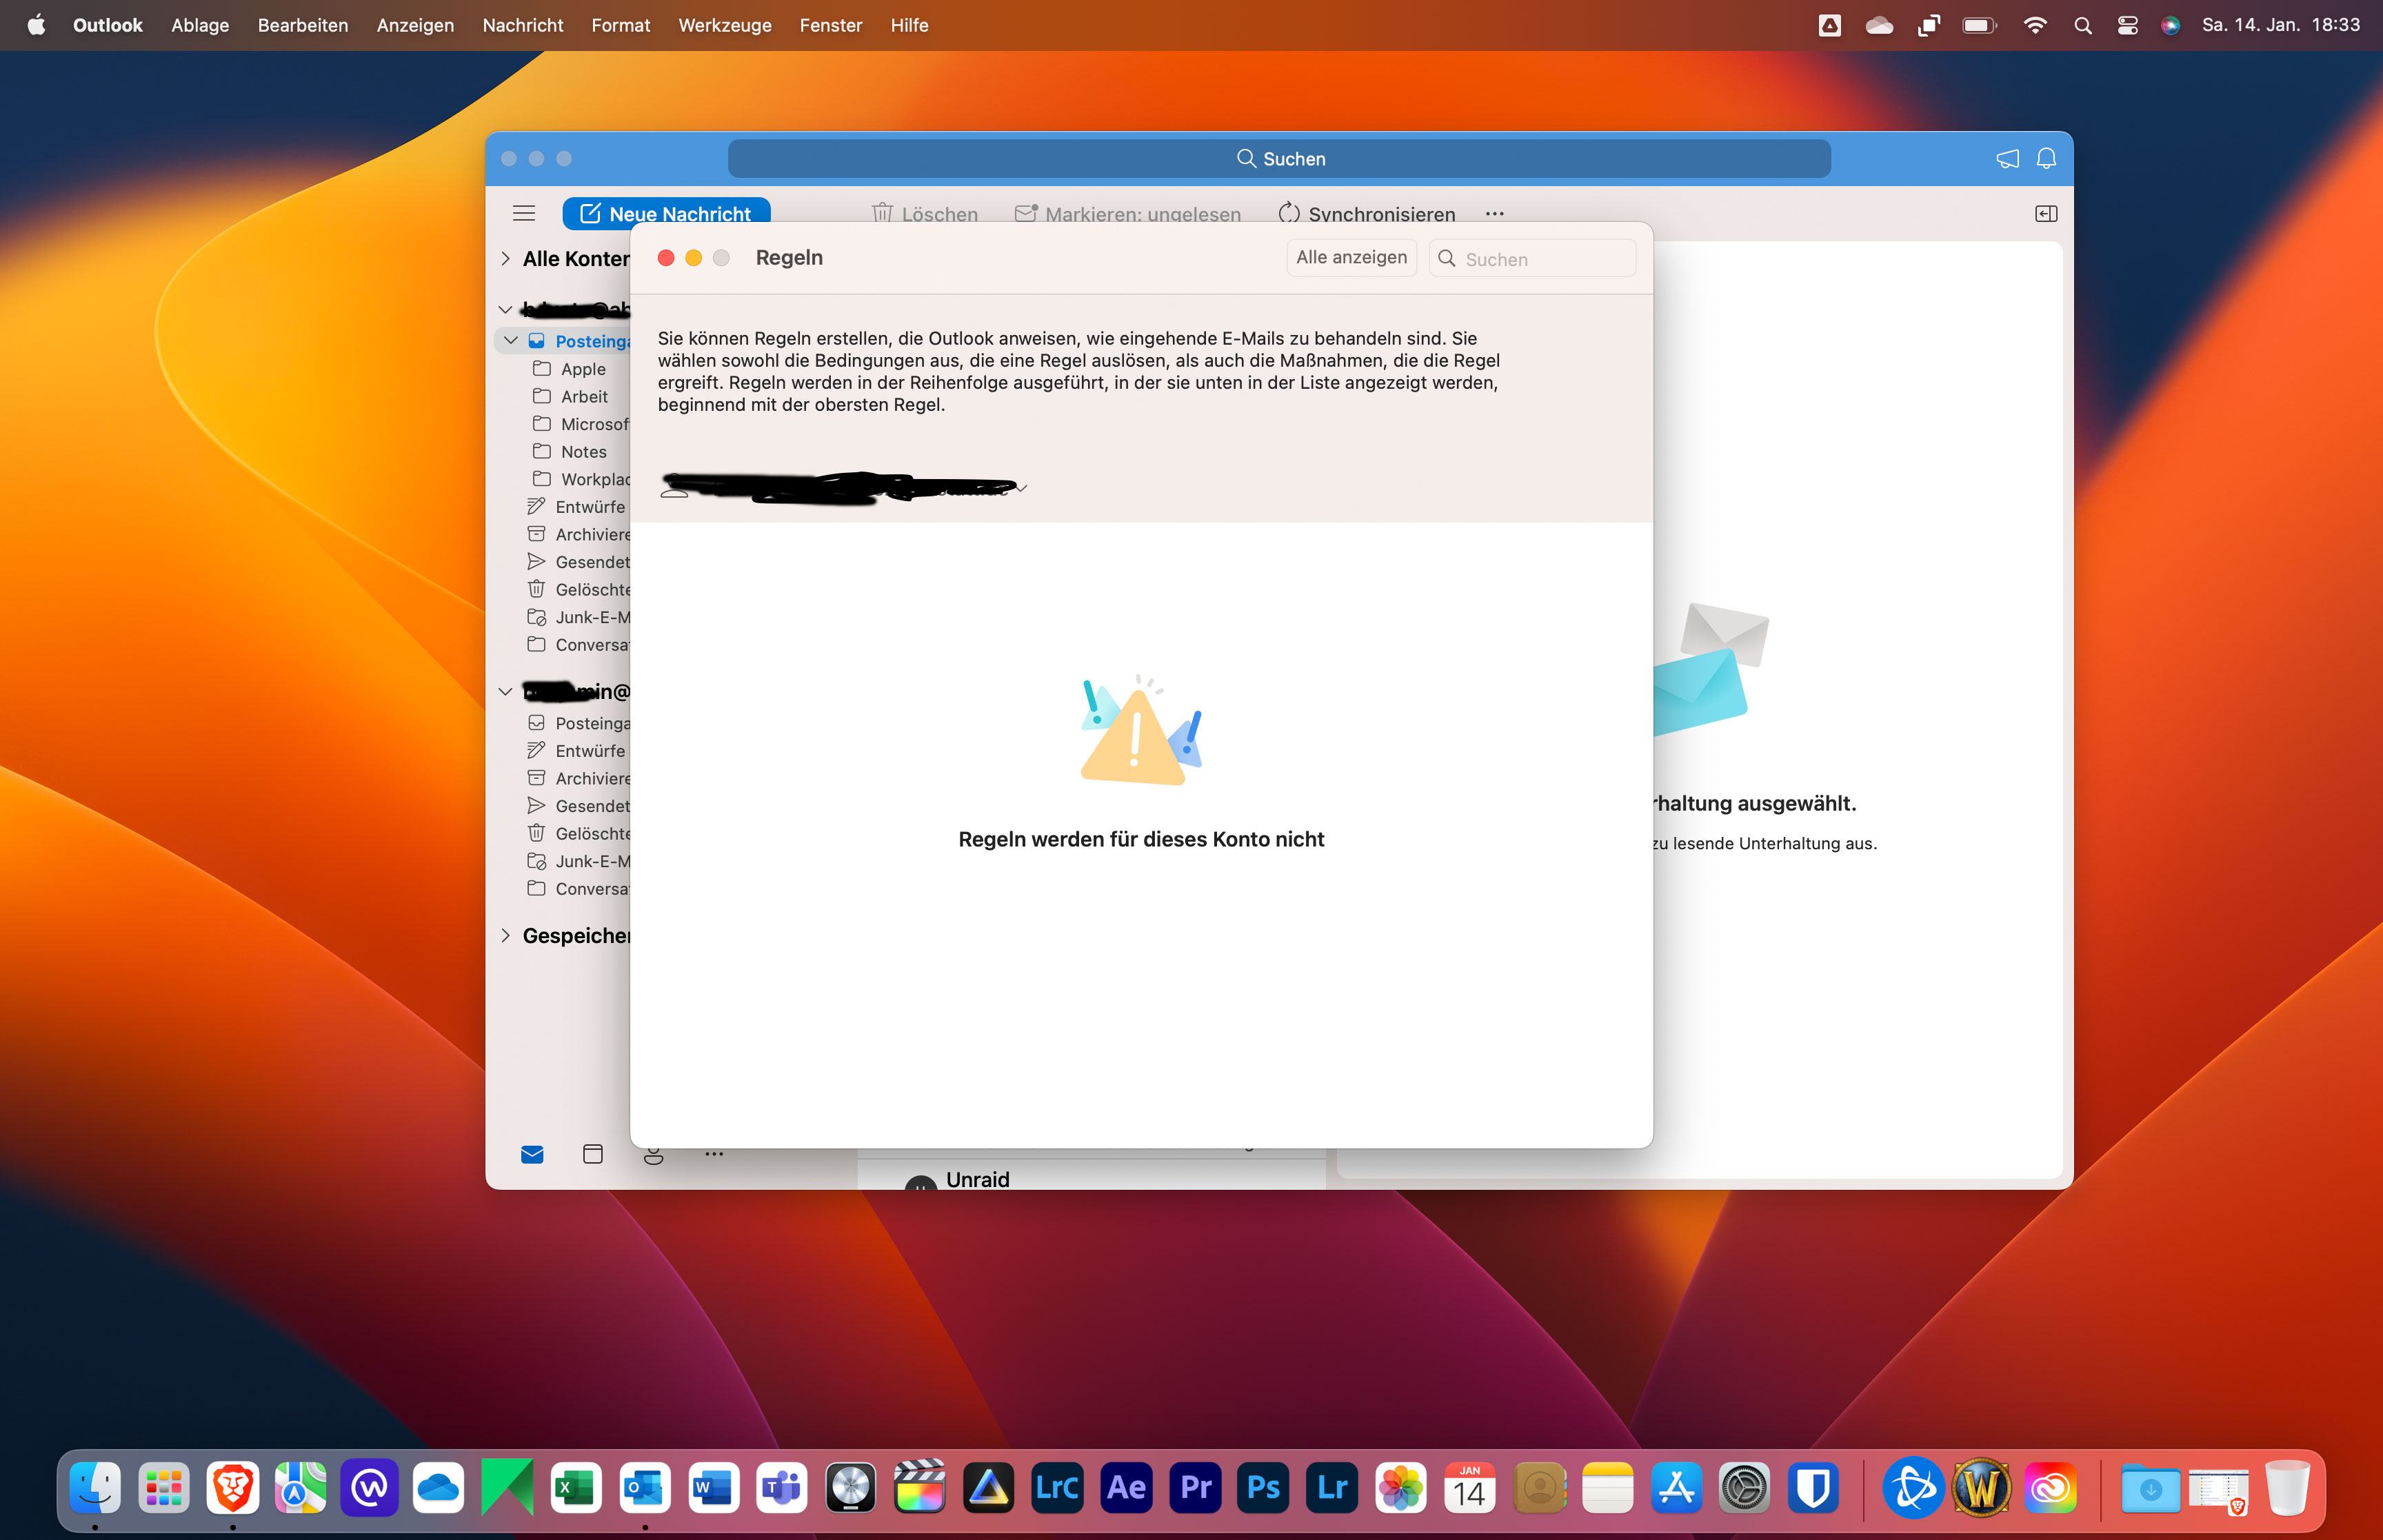Close the Regeln dialog with red button
Image resolution: width=2383 pixels, height=1540 pixels.
tap(666, 258)
